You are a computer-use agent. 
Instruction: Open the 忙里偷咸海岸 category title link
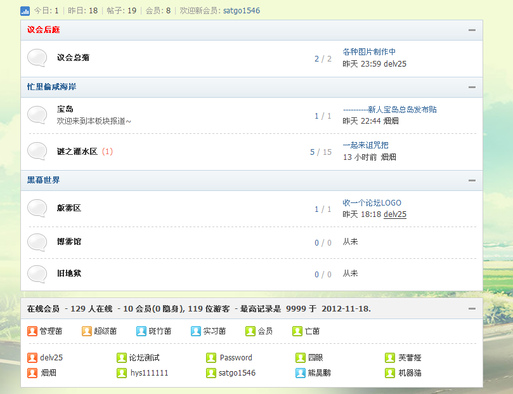click(x=52, y=87)
